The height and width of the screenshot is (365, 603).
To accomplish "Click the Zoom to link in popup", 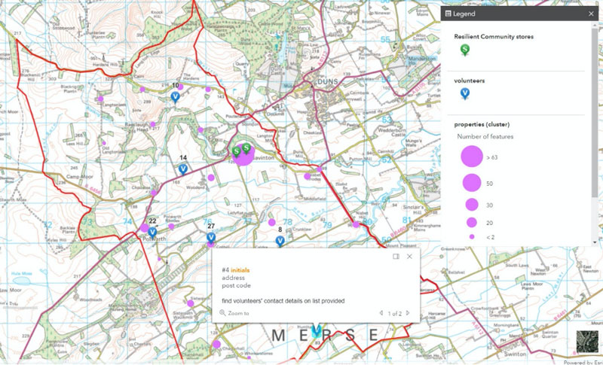I will [x=234, y=313].
